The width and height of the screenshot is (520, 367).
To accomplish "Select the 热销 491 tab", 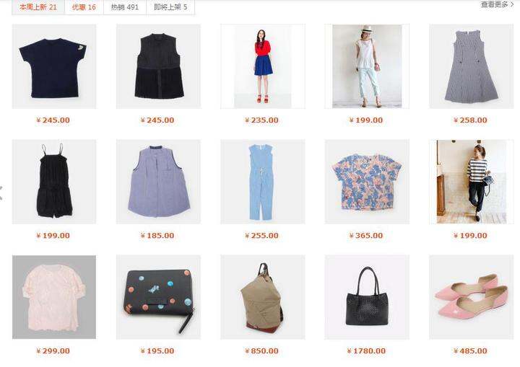I will 125,7.
